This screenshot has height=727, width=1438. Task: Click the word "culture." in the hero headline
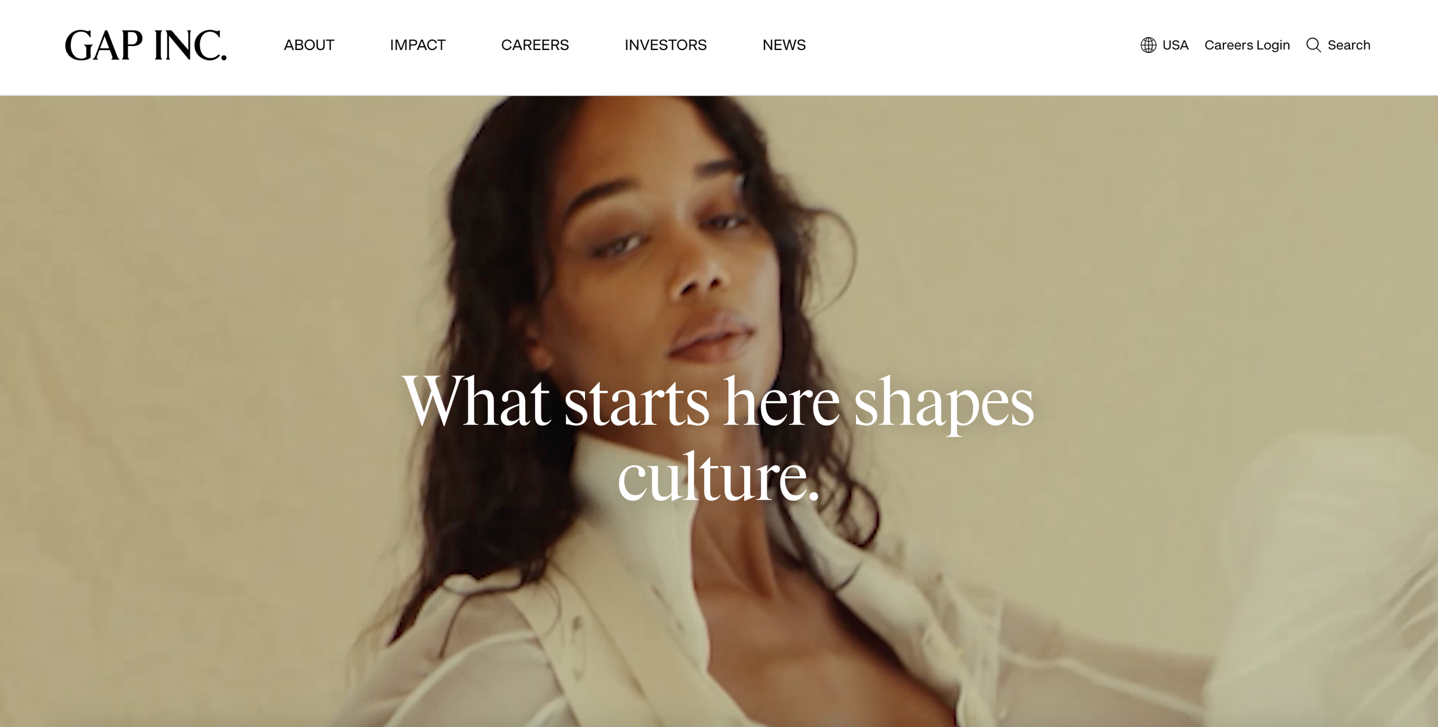pyautogui.click(x=718, y=477)
